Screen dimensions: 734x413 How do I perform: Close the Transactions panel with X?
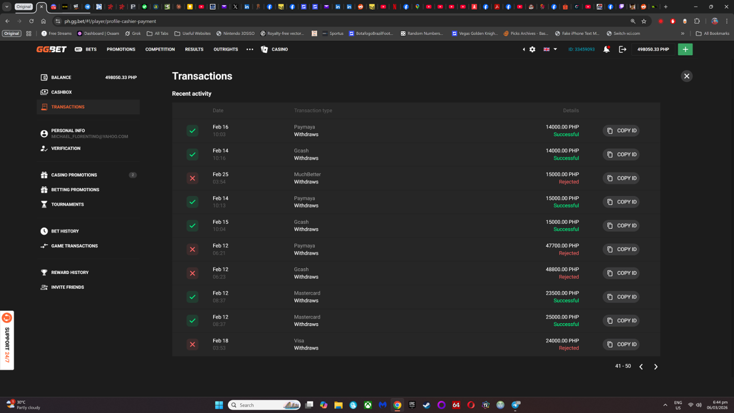[687, 76]
